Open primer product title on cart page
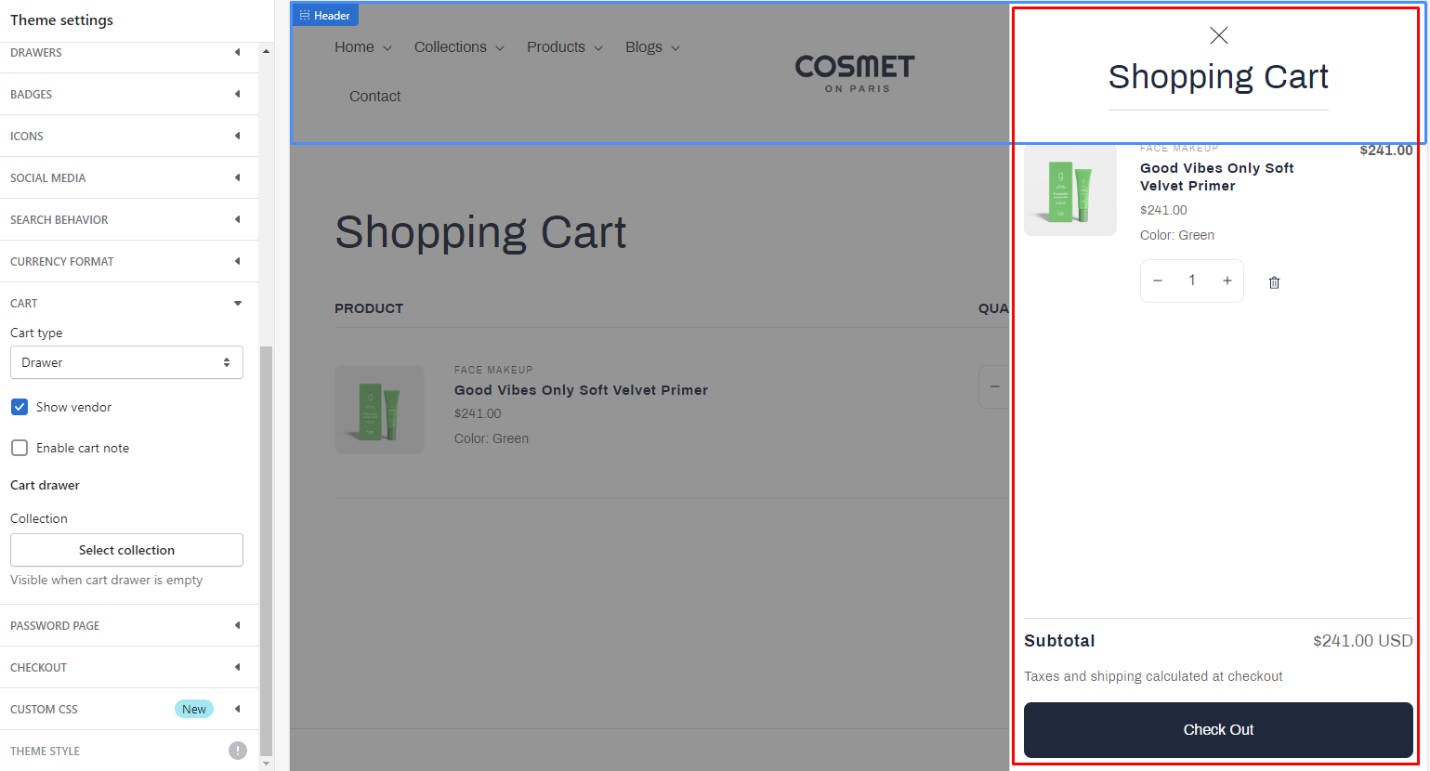This screenshot has width=1430, height=771. (x=581, y=390)
